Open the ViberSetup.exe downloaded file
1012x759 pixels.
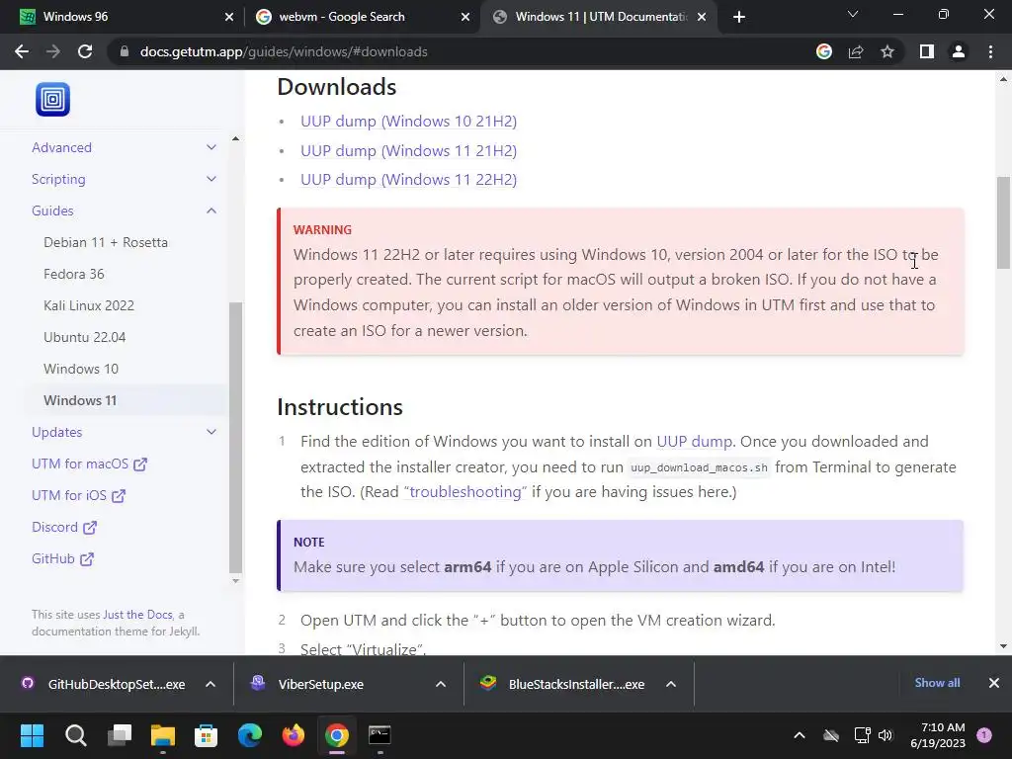(x=321, y=684)
